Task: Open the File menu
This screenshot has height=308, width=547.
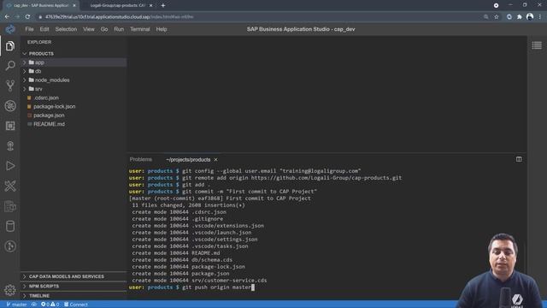Action: [x=29, y=29]
